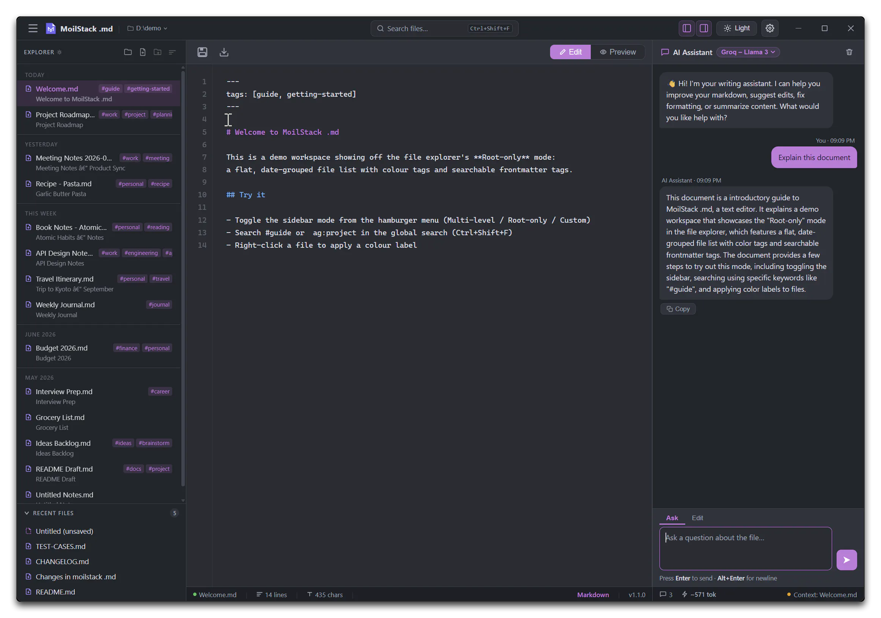The height and width of the screenshot is (618, 881).
Task: Click the file icon beside Welcome.md
Action: [x=28, y=89]
